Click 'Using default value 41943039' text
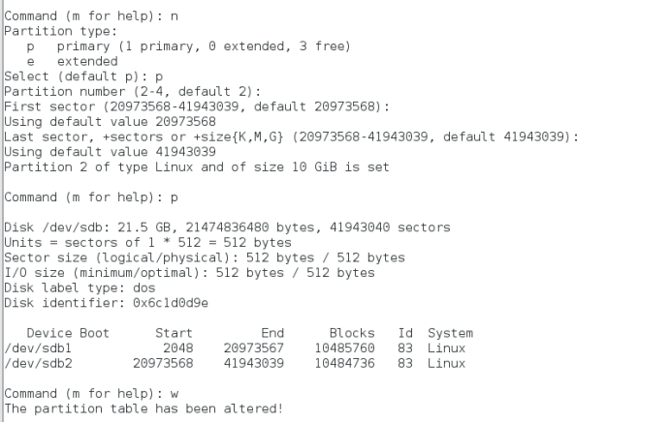671x423 pixels. click(x=110, y=152)
